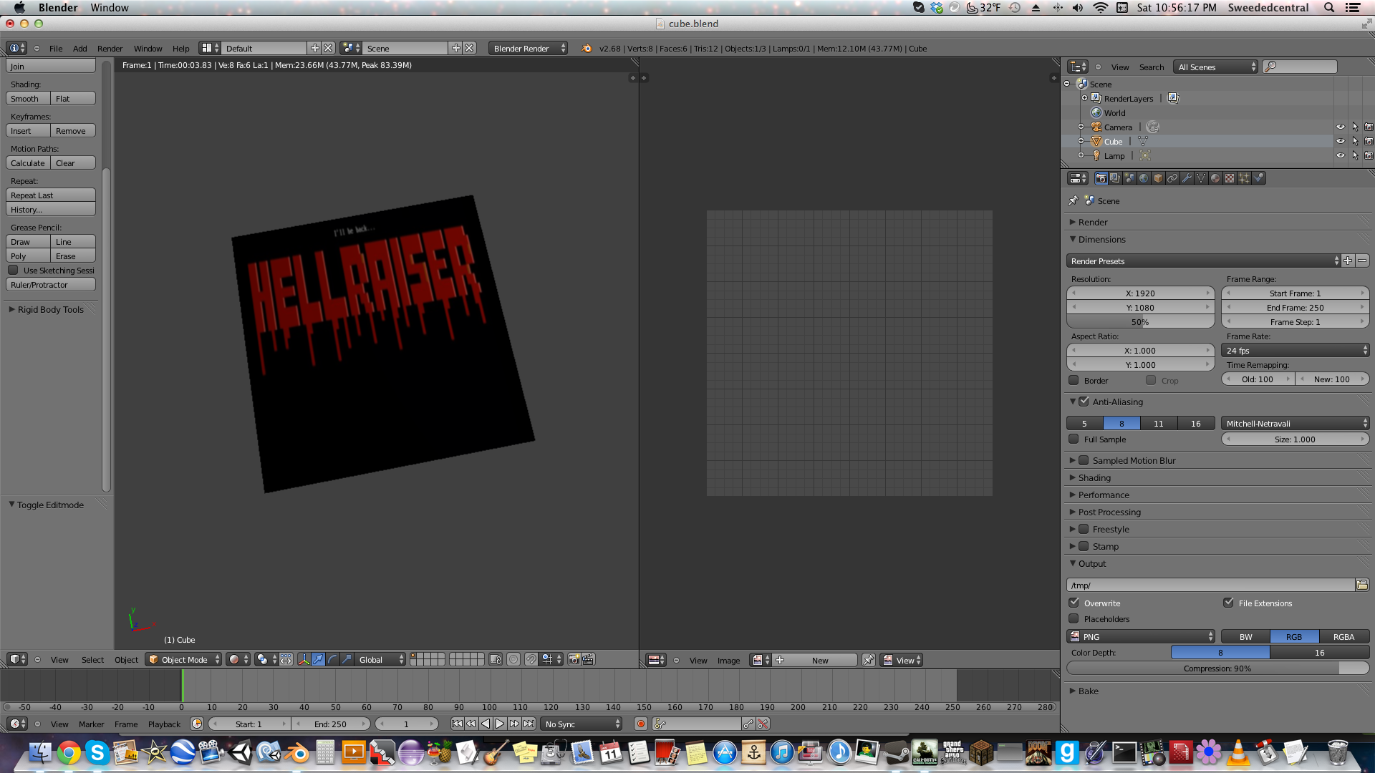Click the translate manipulator arrow icon
Image resolution: width=1375 pixels, height=773 pixels.
318,659
